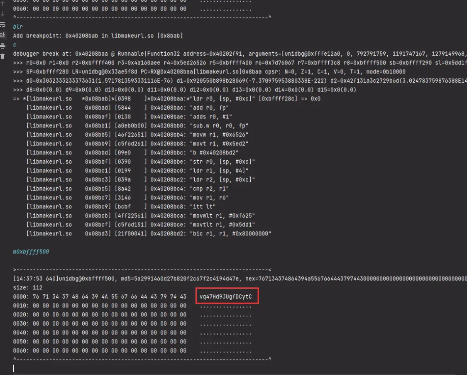Click the '0020:' row in lower hex dump
This screenshot has width=467, height=375.
tap(132, 314)
